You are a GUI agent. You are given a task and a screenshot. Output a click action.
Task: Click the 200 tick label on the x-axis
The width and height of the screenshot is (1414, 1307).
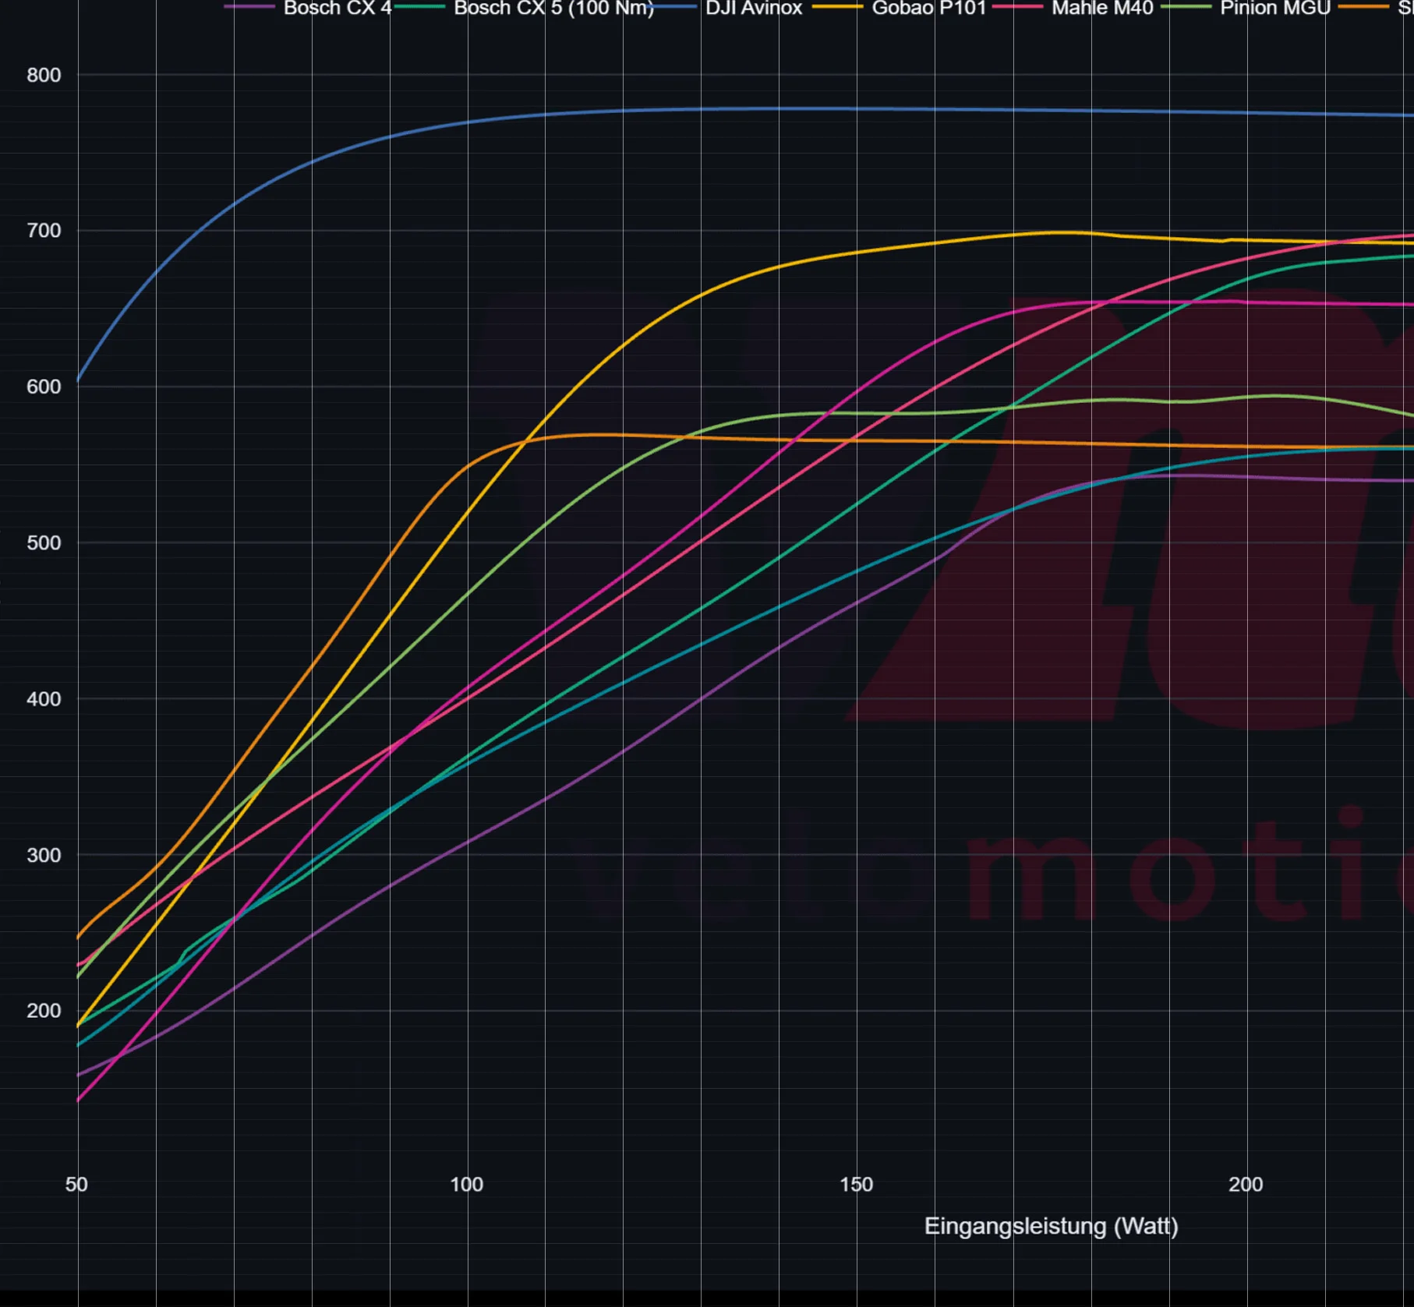tap(1246, 1185)
